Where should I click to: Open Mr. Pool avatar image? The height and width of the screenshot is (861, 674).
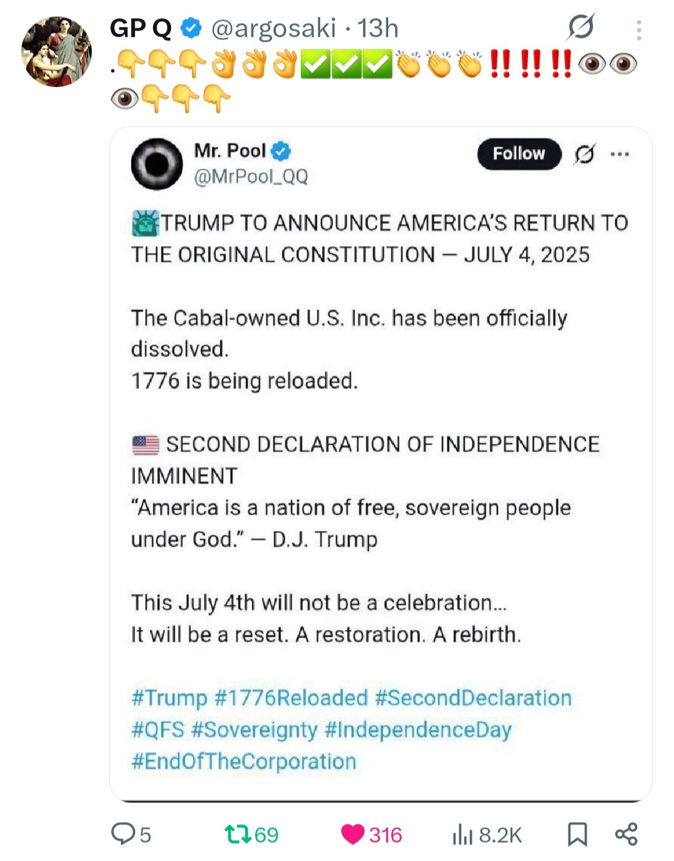(x=157, y=163)
